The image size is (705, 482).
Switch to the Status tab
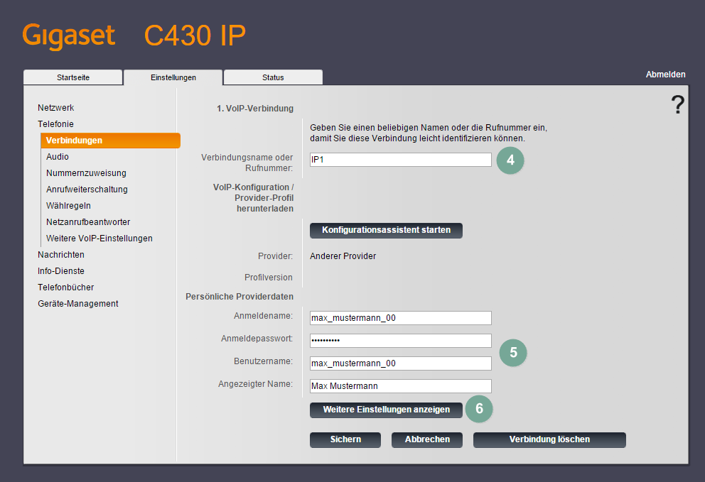(x=273, y=77)
